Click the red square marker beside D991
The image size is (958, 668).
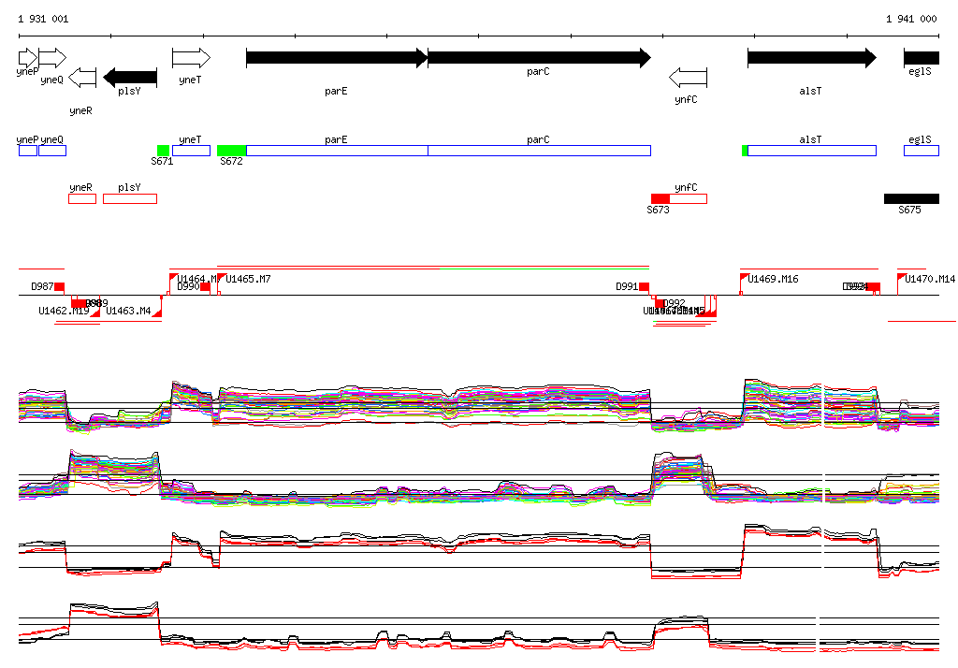(644, 286)
